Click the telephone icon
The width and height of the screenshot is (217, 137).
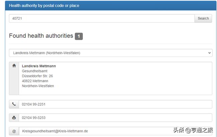[x=14, y=104]
